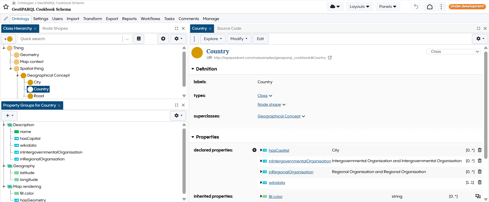Open the cloud dropdown icon
The image size is (489, 202).
coord(335,7)
